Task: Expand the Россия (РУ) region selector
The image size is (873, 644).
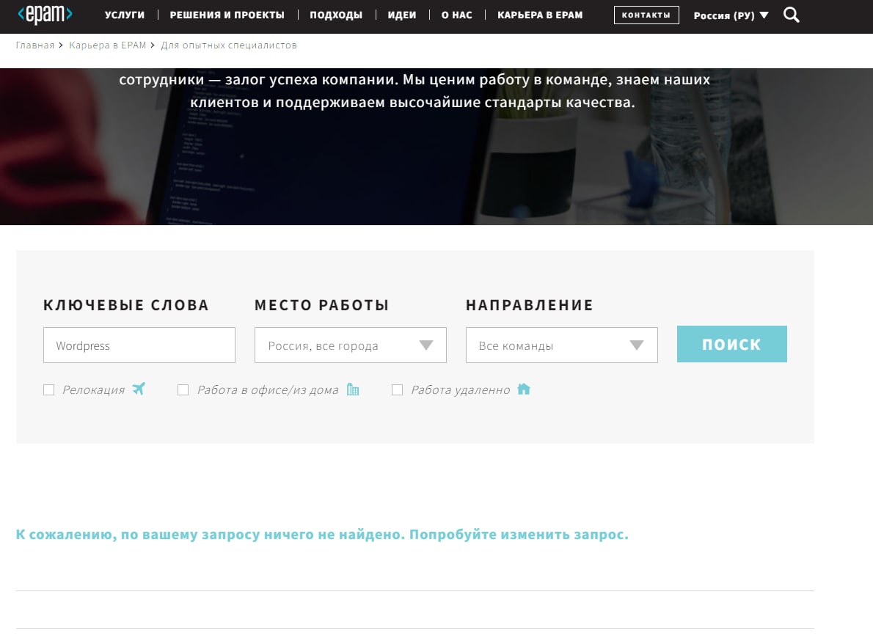Action: click(731, 15)
